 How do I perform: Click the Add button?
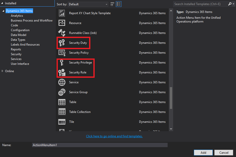coord(203,153)
